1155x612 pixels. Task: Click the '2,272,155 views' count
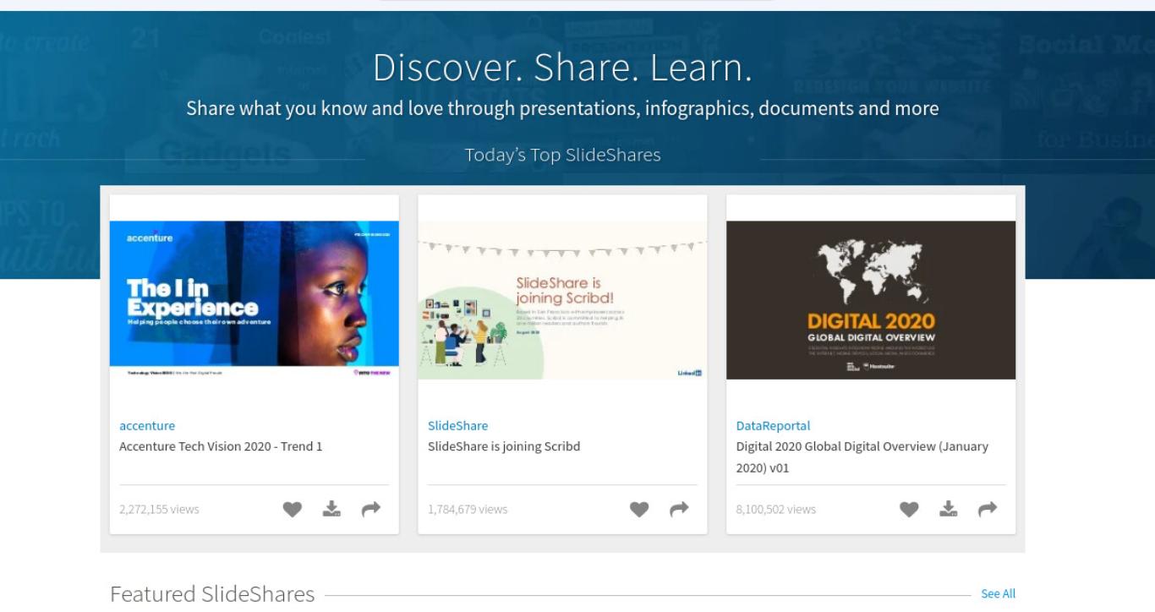(159, 509)
